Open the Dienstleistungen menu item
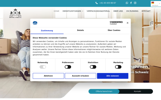The width and height of the screenshot is (161, 100). (x=72, y=11)
